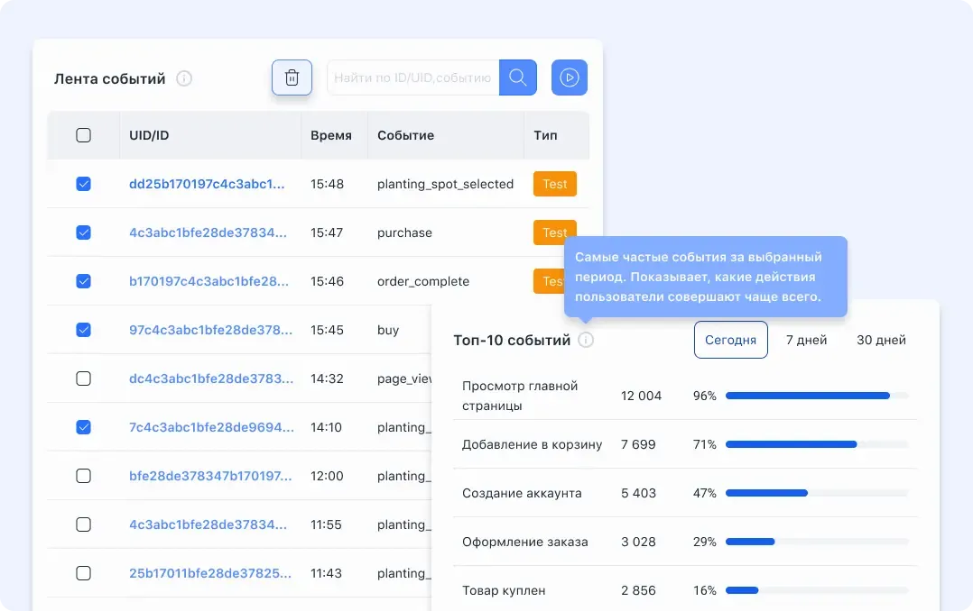
Task: Click the Время column header
Action: click(x=330, y=135)
